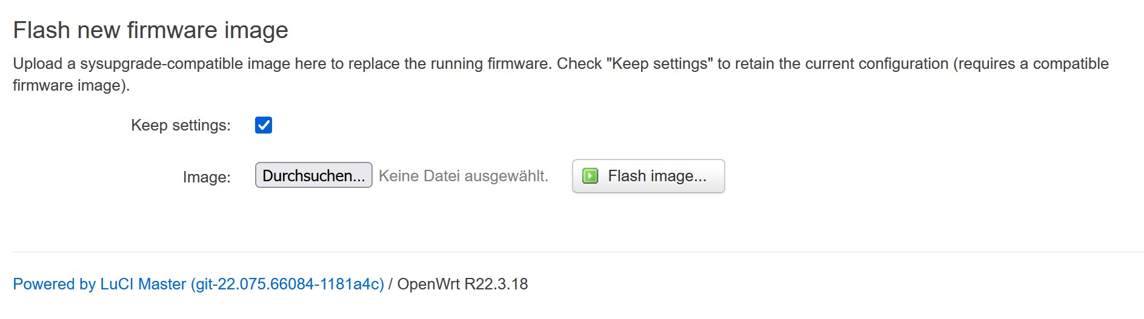This screenshot has height=319, width=1144.
Task: Click the "Image:" field label
Action: pyautogui.click(x=207, y=177)
